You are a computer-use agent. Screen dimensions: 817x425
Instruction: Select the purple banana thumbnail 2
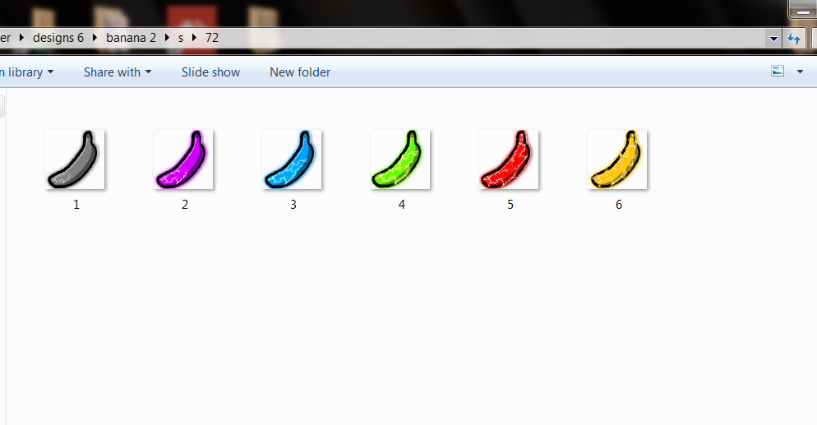183,159
